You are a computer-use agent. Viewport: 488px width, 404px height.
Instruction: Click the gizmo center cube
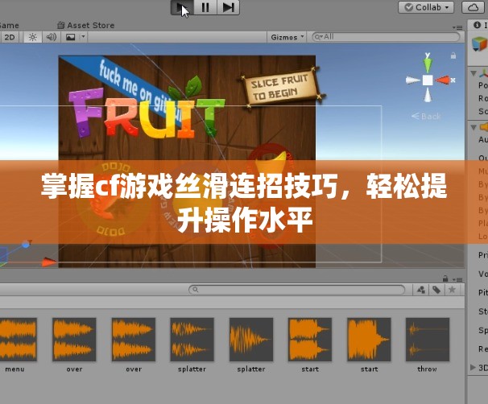[428, 80]
